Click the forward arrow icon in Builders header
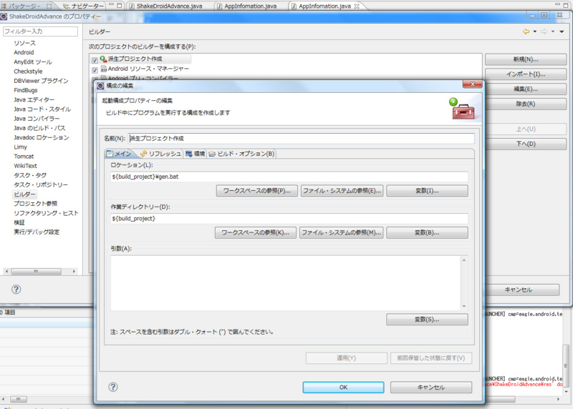The image size is (573, 409). pyautogui.click(x=544, y=31)
